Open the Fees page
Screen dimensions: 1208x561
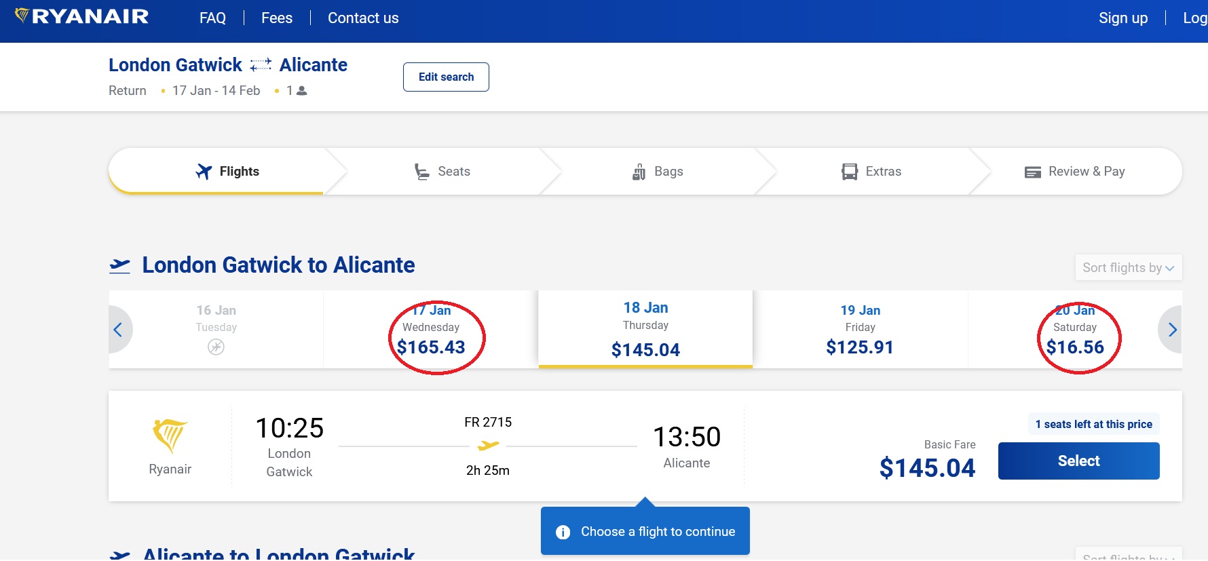[277, 18]
